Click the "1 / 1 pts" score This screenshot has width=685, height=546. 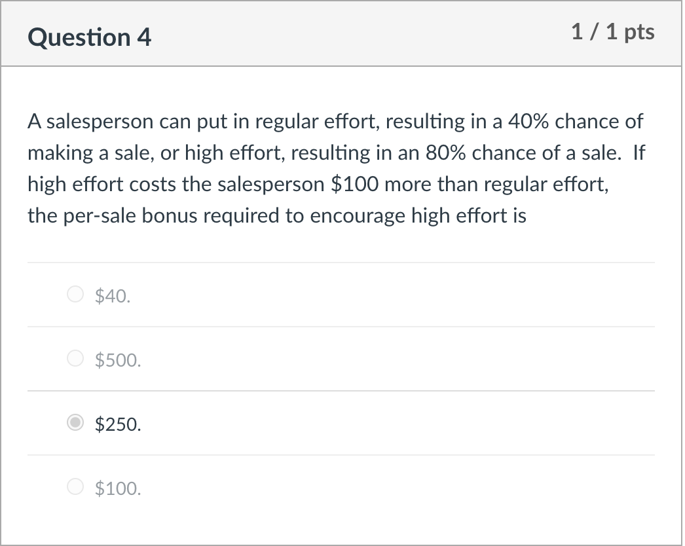click(612, 32)
